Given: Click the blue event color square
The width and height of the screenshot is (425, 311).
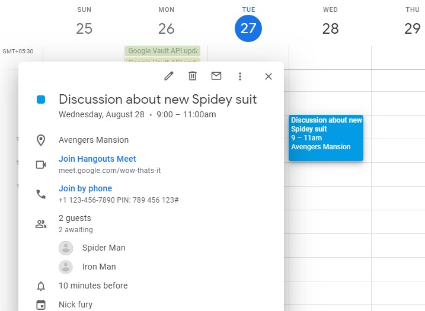Looking at the screenshot, I should [41, 100].
